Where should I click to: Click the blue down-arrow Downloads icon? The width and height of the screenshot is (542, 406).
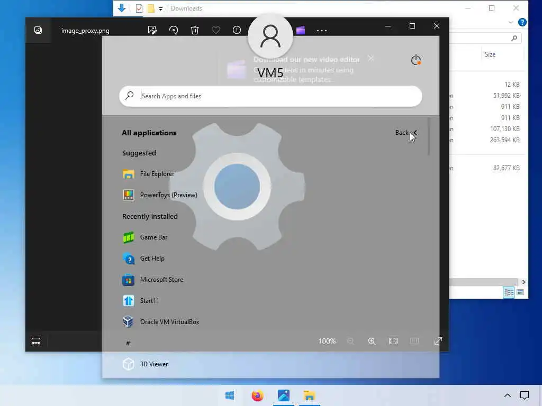coord(122,8)
